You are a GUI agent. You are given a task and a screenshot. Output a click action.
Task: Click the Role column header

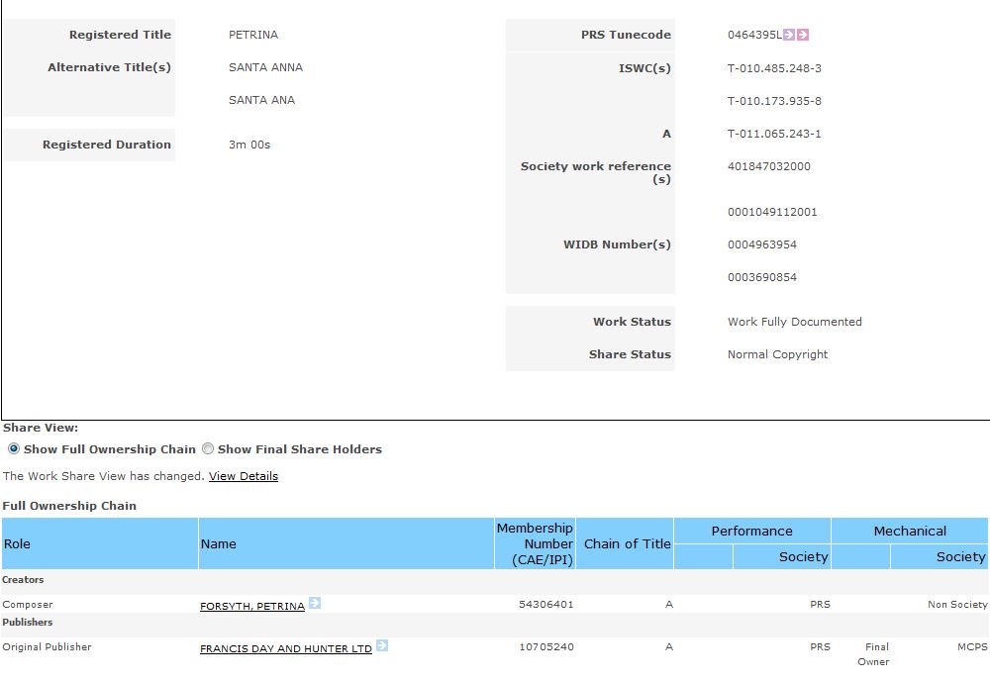tap(18, 543)
